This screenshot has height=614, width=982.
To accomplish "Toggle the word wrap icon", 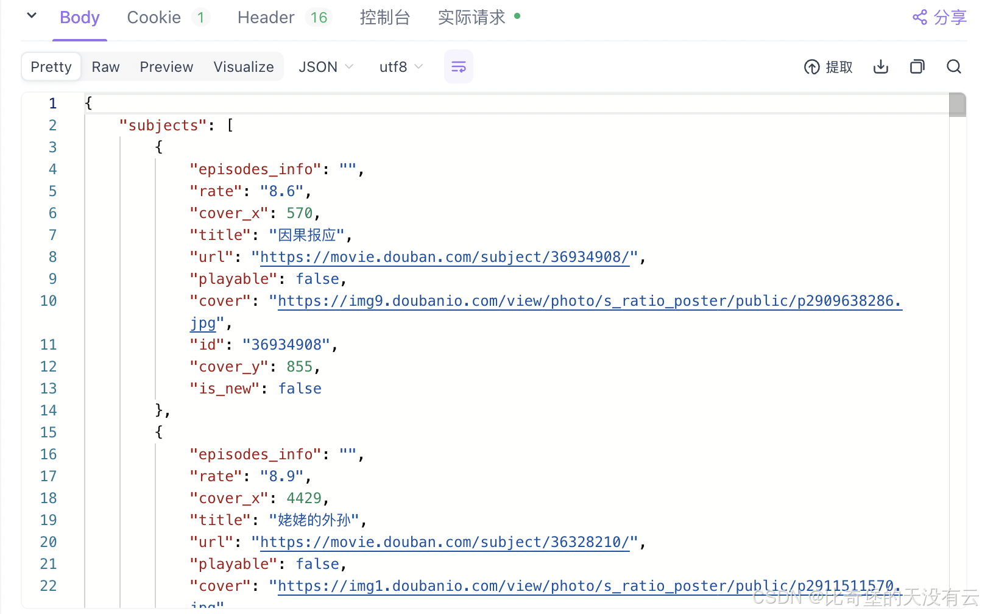I will 459,66.
